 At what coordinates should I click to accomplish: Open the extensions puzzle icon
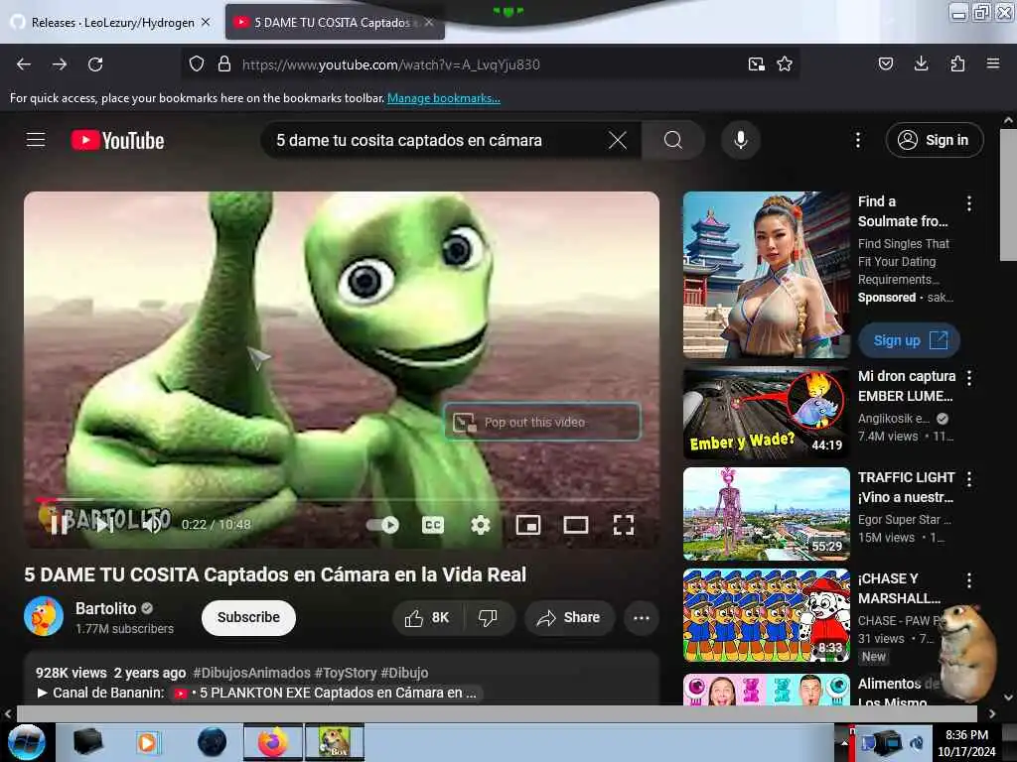point(957,64)
